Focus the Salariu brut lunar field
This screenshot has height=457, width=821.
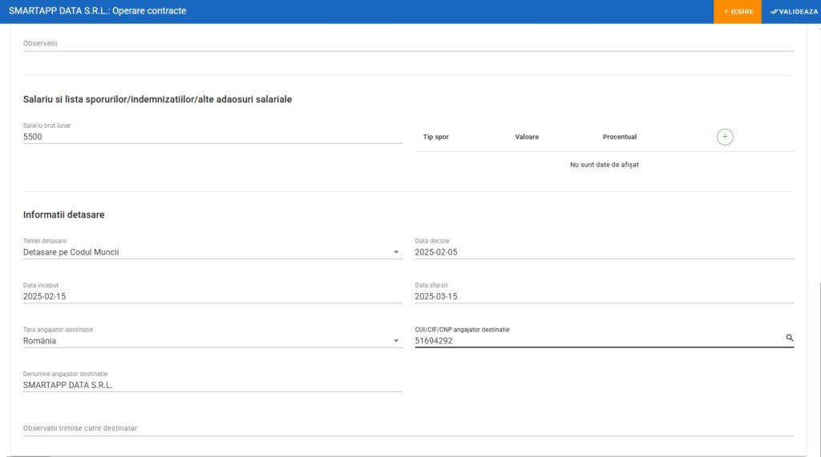[212, 137]
